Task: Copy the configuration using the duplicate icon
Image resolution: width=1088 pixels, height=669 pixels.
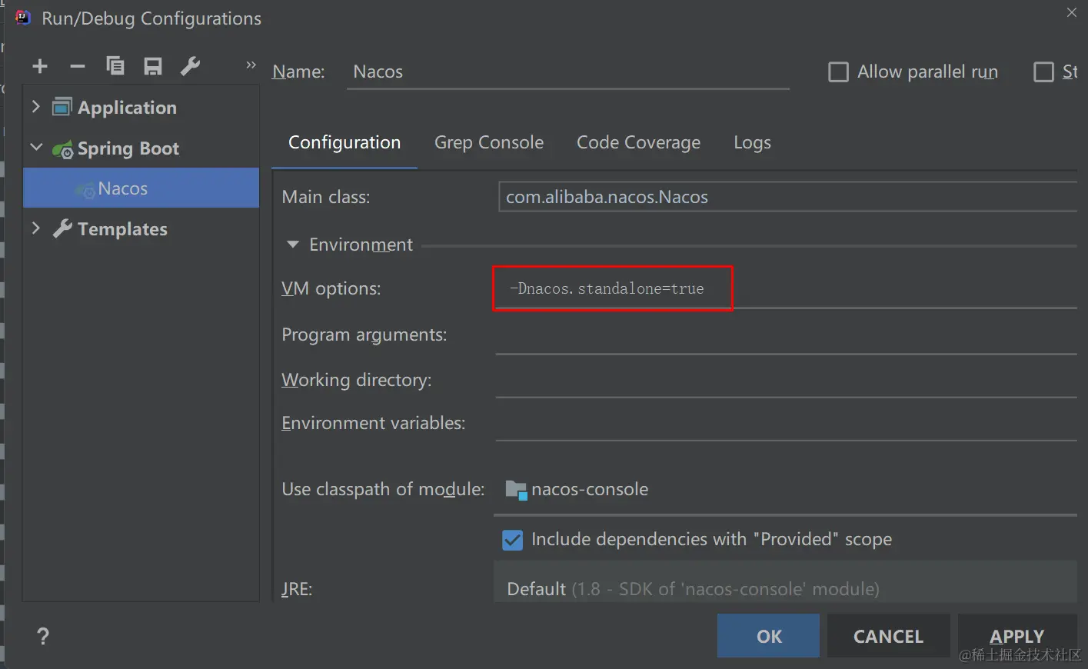Action: [x=115, y=66]
